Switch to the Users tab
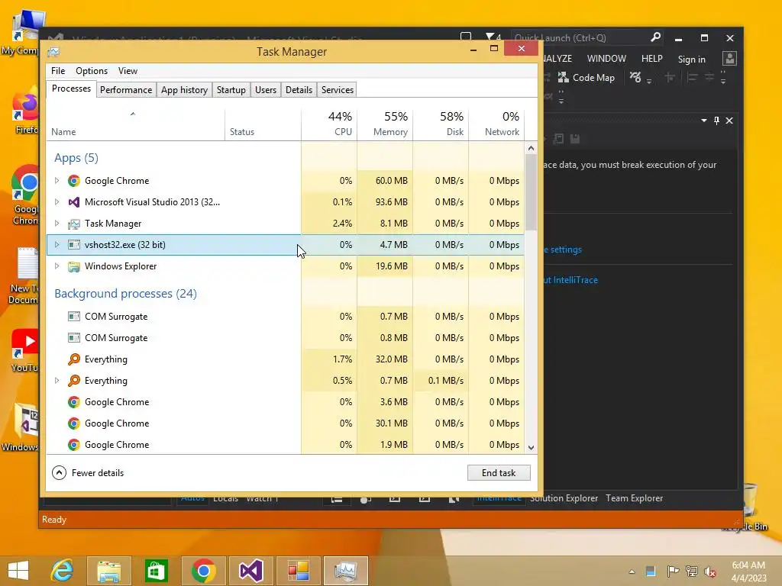This screenshot has height=586, width=782. (265, 90)
